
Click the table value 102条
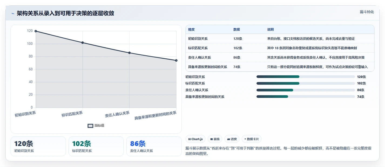(238, 48)
